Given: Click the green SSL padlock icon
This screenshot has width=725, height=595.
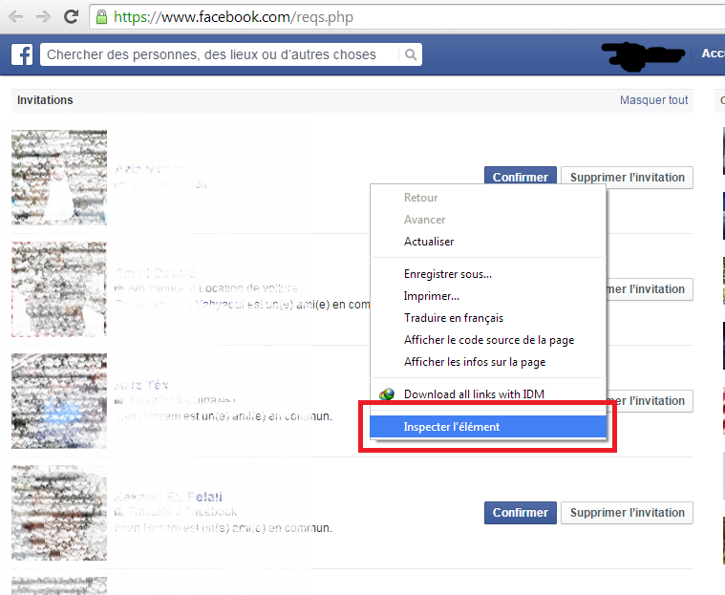Looking at the screenshot, I should (101, 17).
